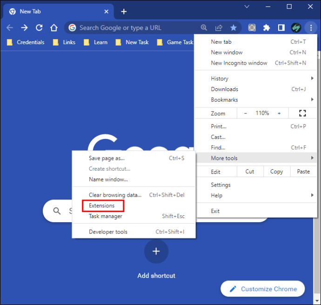Click the share page icon
The height and width of the screenshot is (305, 321).
coord(219,28)
